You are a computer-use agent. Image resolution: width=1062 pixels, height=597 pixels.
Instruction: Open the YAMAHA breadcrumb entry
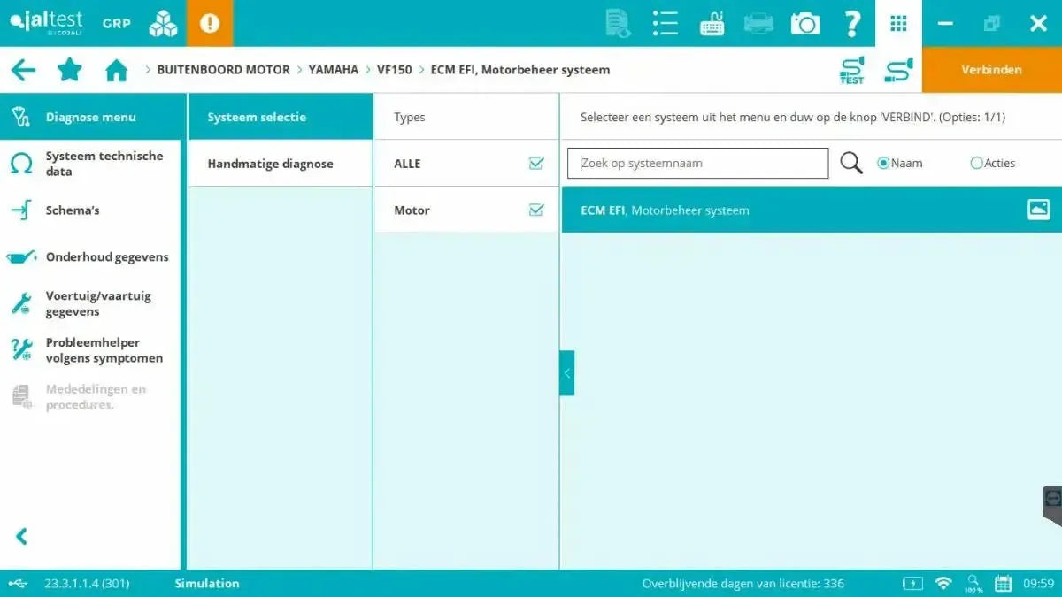point(333,69)
